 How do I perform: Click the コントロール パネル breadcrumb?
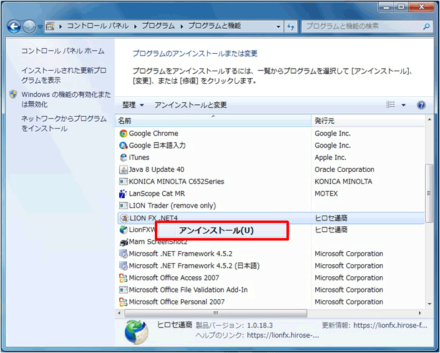[97, 26]
